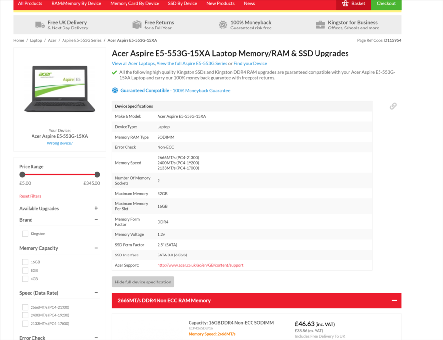Tick the 16GB memory capacity checkbox
This screenshot has width=443, height=340.
(x=25, y=262)
